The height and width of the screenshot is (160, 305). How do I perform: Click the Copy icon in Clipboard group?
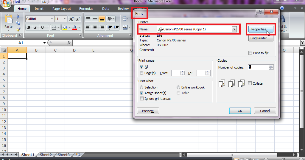tap(18, 23)
